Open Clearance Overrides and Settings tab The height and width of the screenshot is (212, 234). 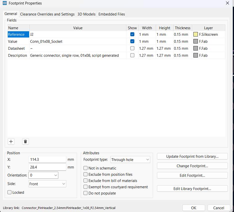(47, 14)
